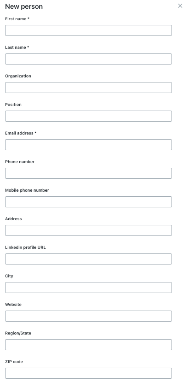Click the First name input field
The width and height of the screenshot is (183, 382).
88,30
